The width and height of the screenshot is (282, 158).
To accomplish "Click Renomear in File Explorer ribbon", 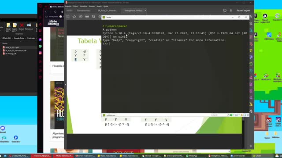I will click(x=29, y=26).
